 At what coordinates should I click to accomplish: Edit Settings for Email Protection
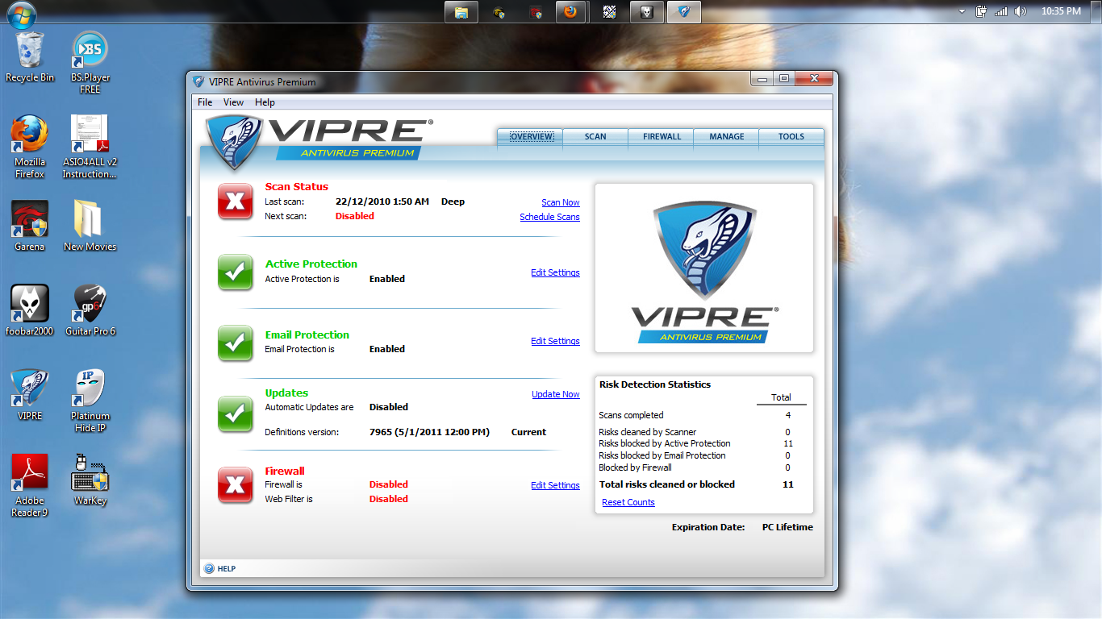coord(555,341)
